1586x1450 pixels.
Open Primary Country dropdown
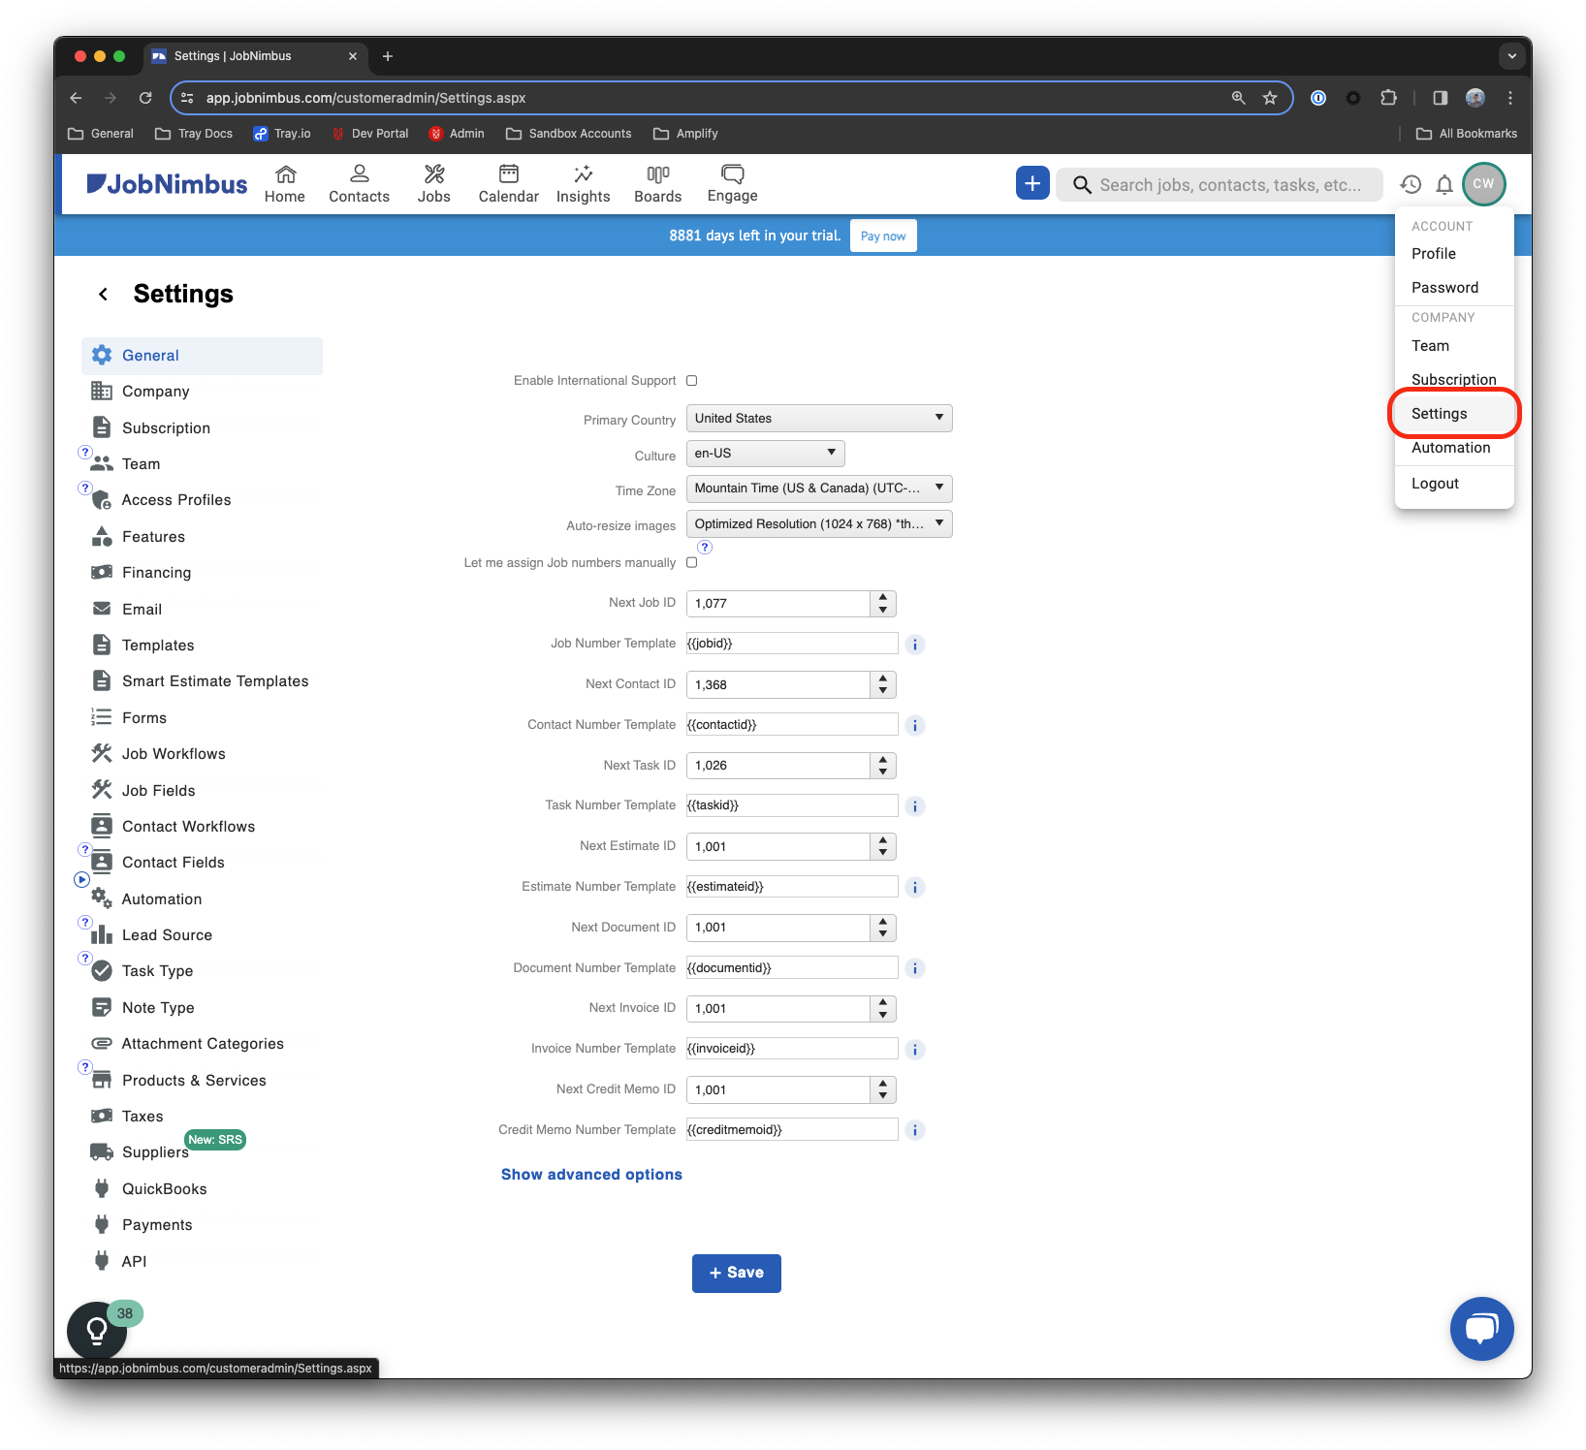(x=819, y=419)
